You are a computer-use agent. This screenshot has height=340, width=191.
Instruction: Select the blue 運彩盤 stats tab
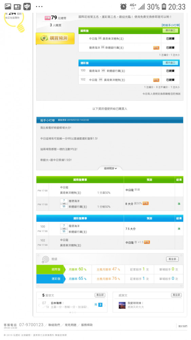pos(51,279)
